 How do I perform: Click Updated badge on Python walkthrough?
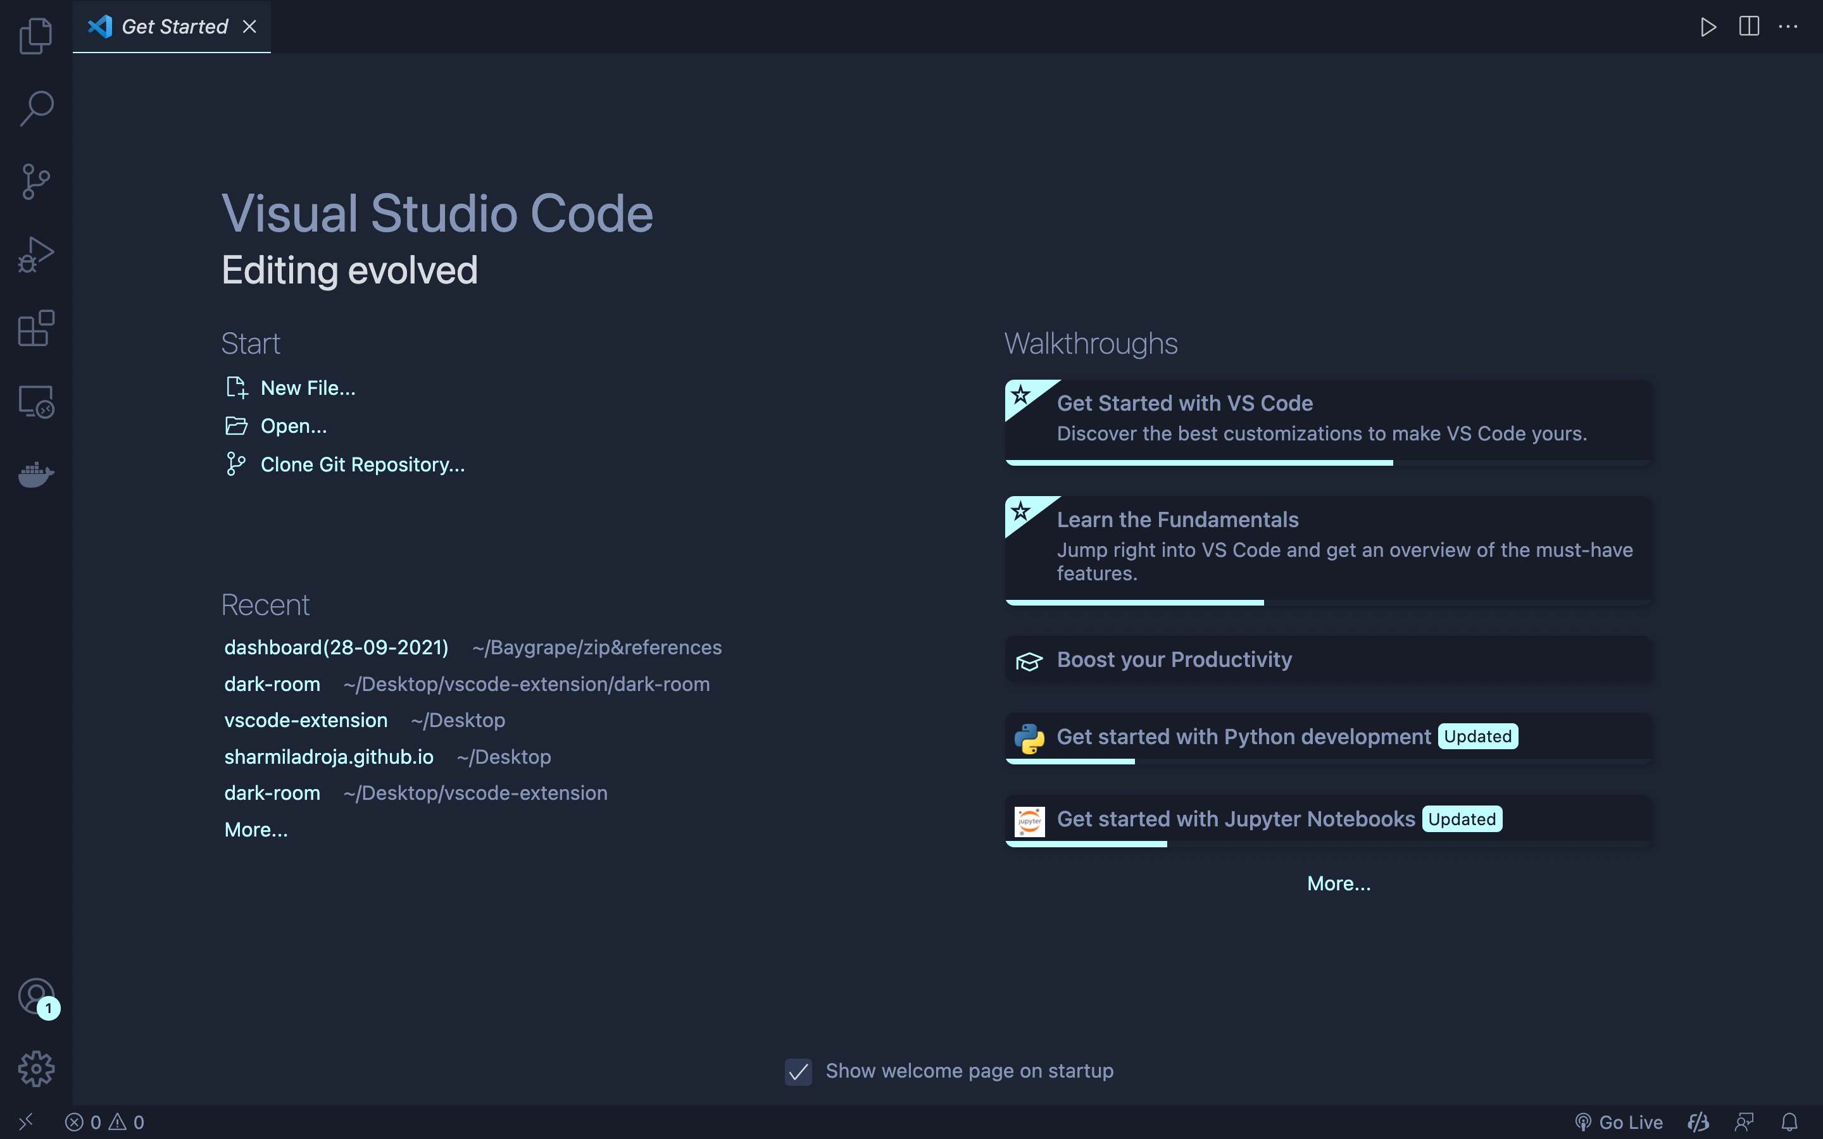pos(1478,737)
